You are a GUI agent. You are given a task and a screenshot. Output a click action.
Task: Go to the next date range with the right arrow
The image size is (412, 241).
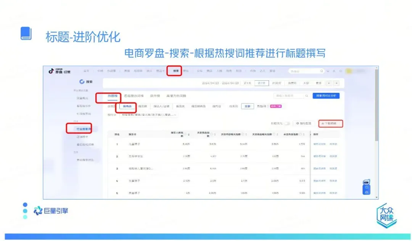coord(336,83)
